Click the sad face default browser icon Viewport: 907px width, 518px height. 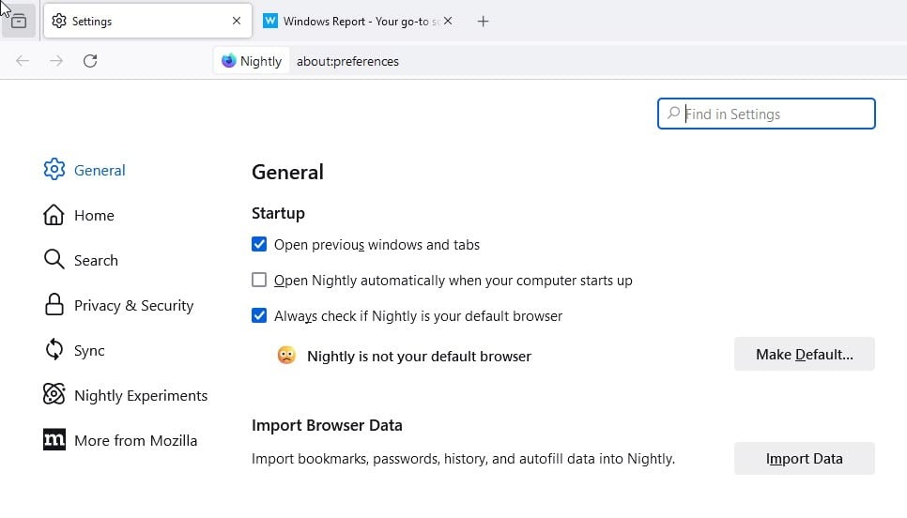pos(286,355)
